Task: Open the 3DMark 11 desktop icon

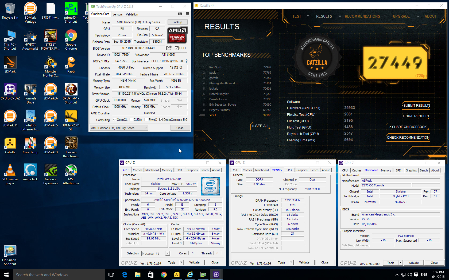Action: tap(10, 118)
